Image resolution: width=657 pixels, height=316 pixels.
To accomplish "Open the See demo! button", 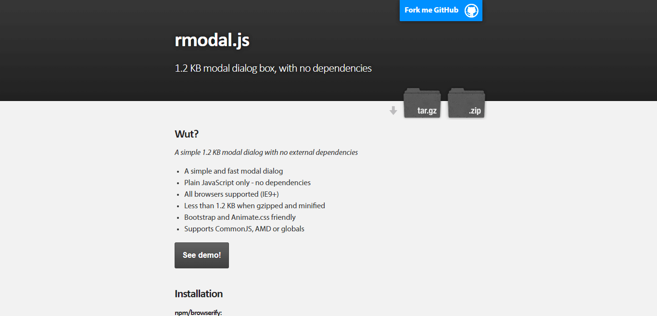I will pyautogui.click(x=202, y=255).
